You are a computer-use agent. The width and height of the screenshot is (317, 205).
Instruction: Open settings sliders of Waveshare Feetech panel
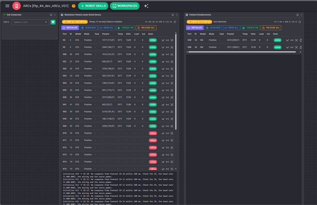tap(173, 15)
